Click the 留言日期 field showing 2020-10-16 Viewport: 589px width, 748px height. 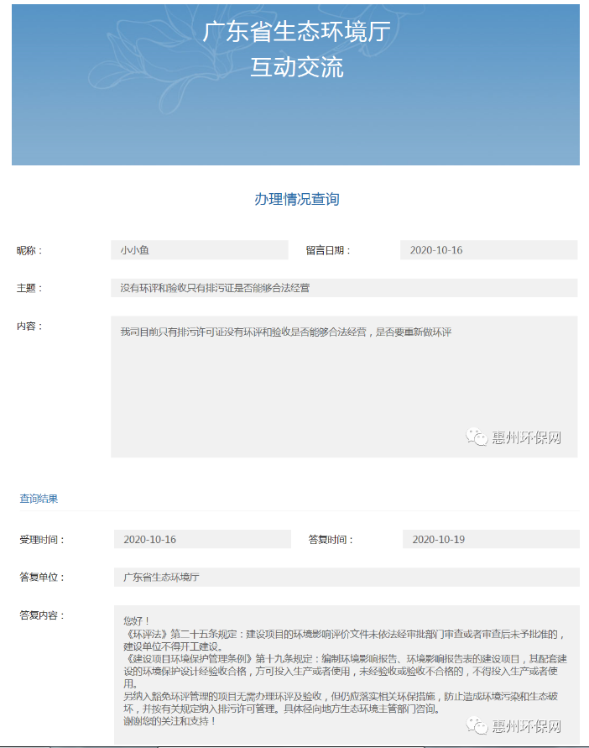(488, 250)
